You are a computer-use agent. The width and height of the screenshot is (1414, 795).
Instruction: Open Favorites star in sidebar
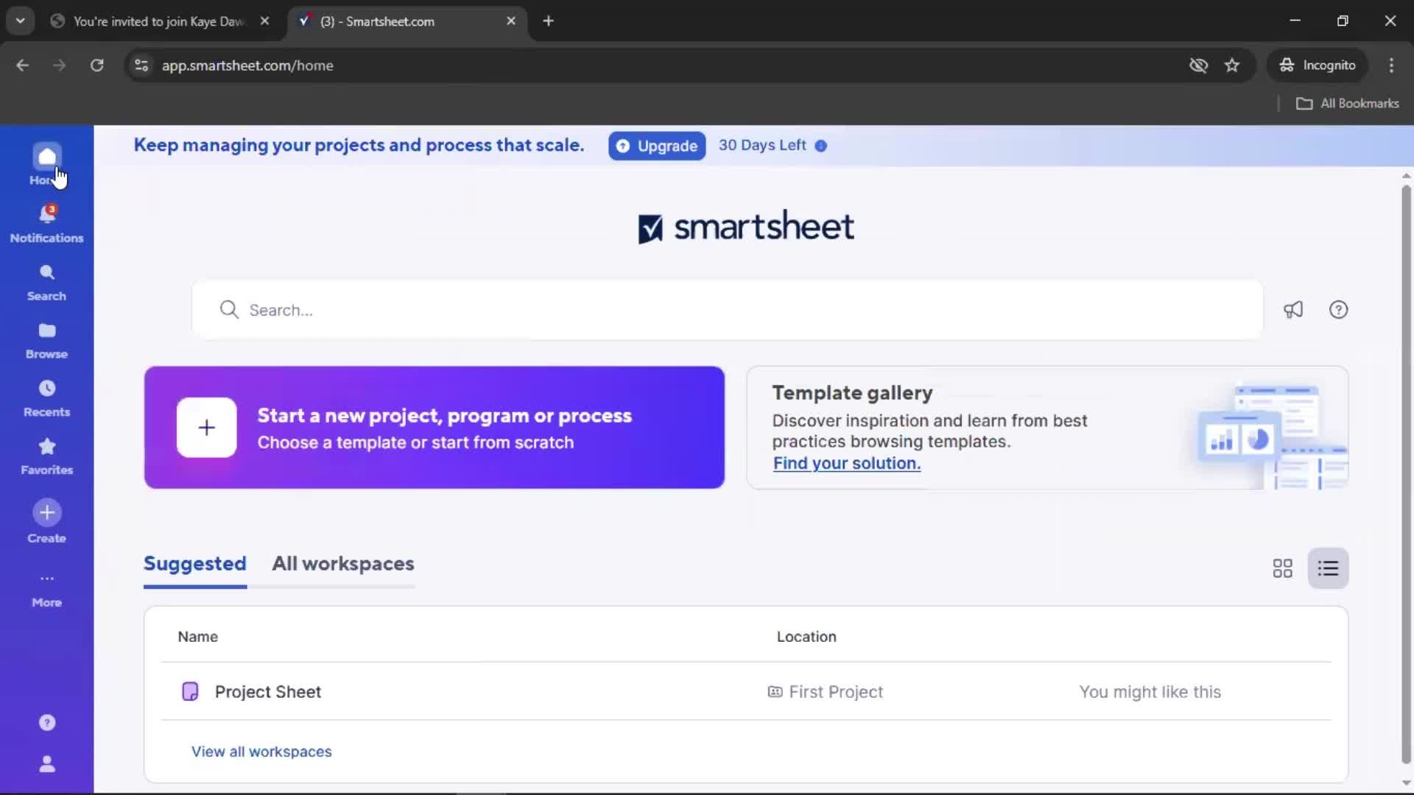click(46, 447)
